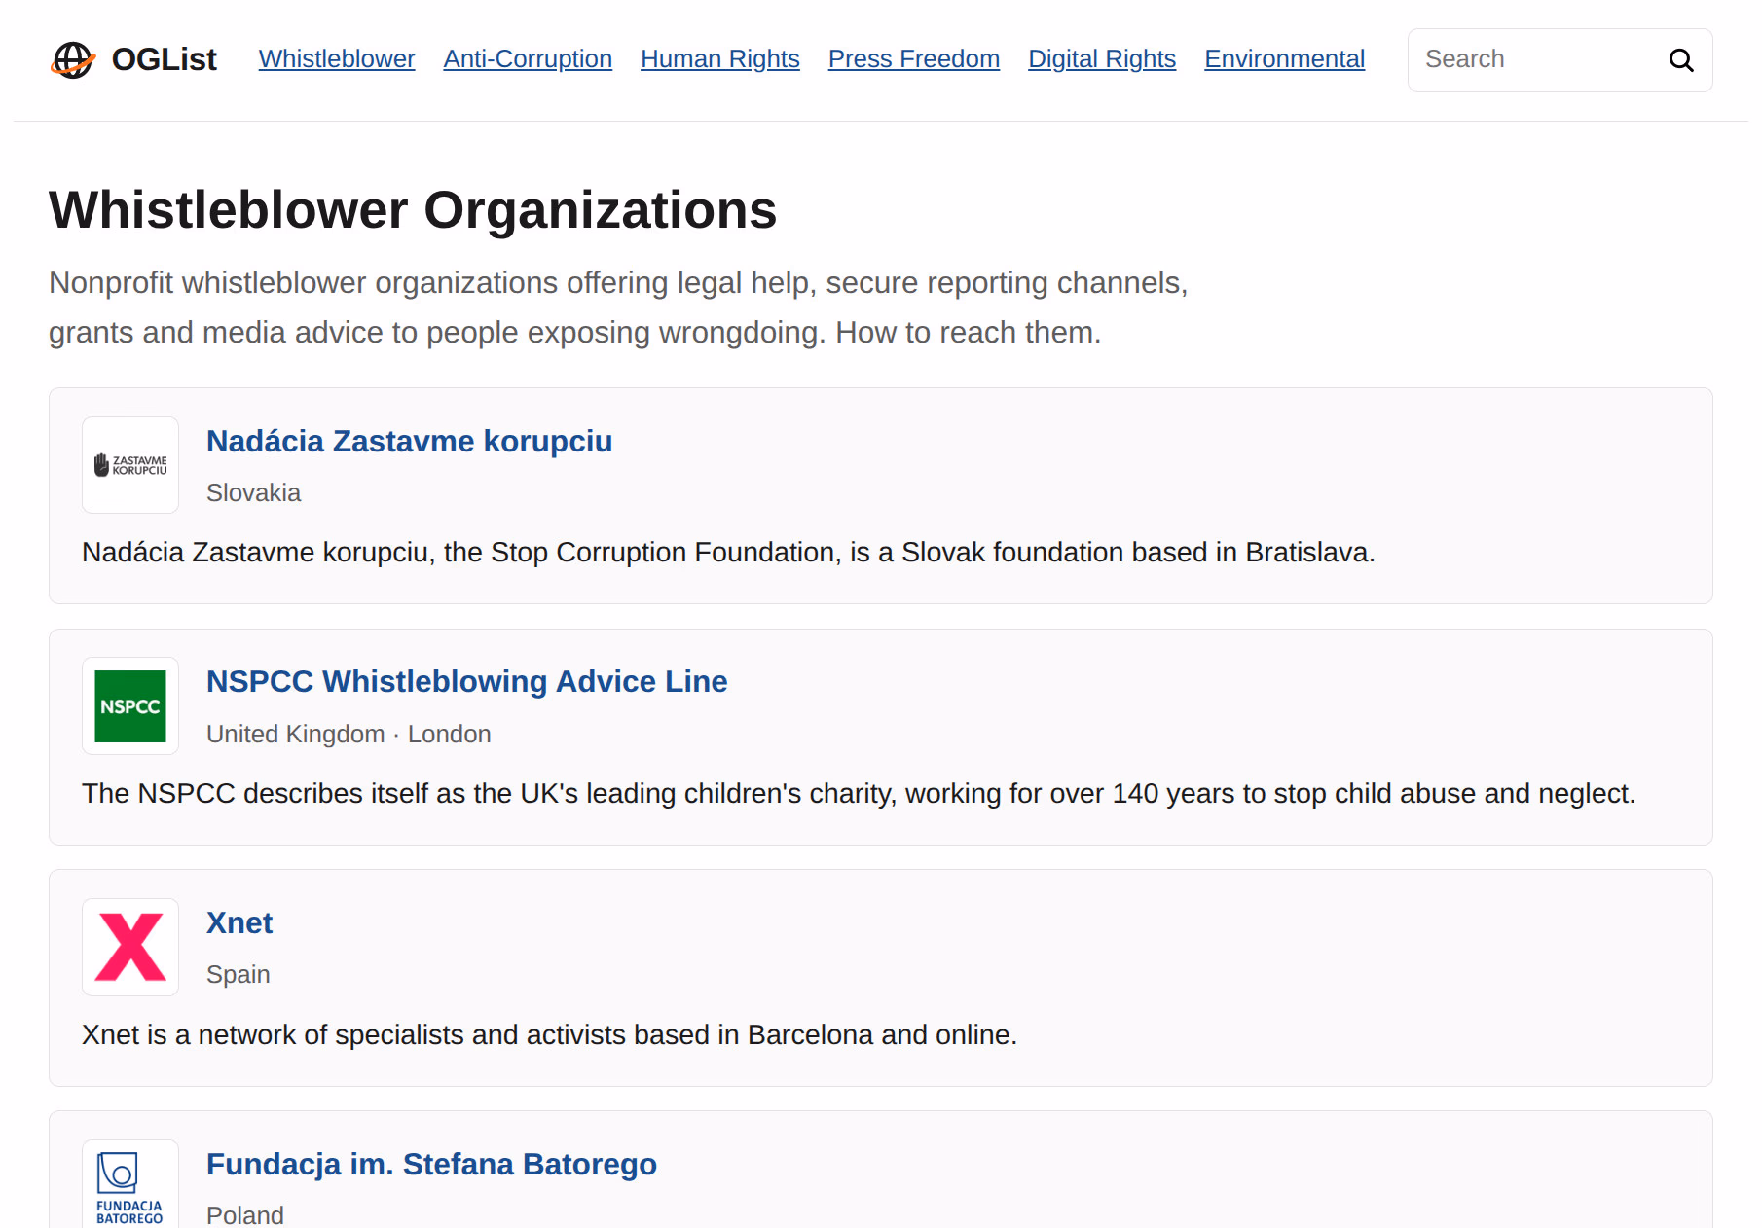Open Fundacja im. Stefana Batorego listing
This screenshot has width=1762, height=1228.
point(432,1164)
